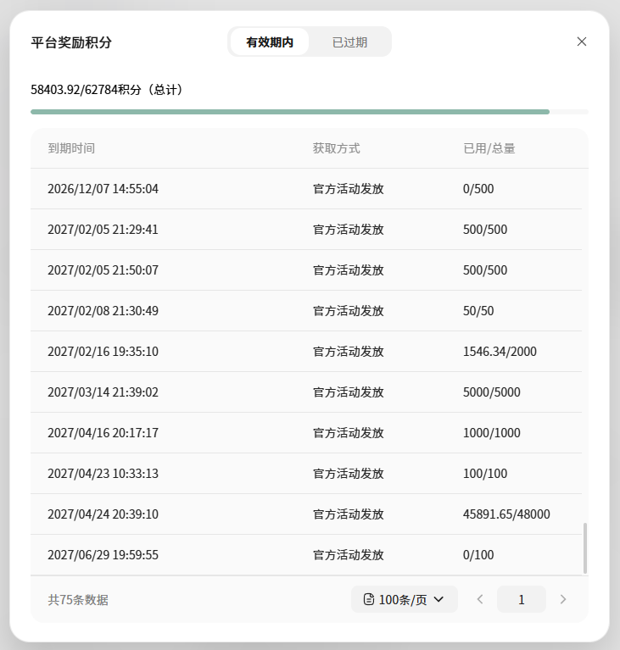Select the 2027/02/08 21:30:49 expiry cell
The height and width of the screenshot is (650, 620).
[103, 310]
